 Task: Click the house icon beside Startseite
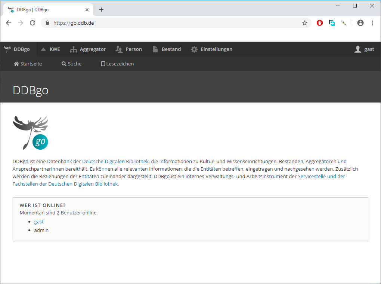click(x=16, y=64)
